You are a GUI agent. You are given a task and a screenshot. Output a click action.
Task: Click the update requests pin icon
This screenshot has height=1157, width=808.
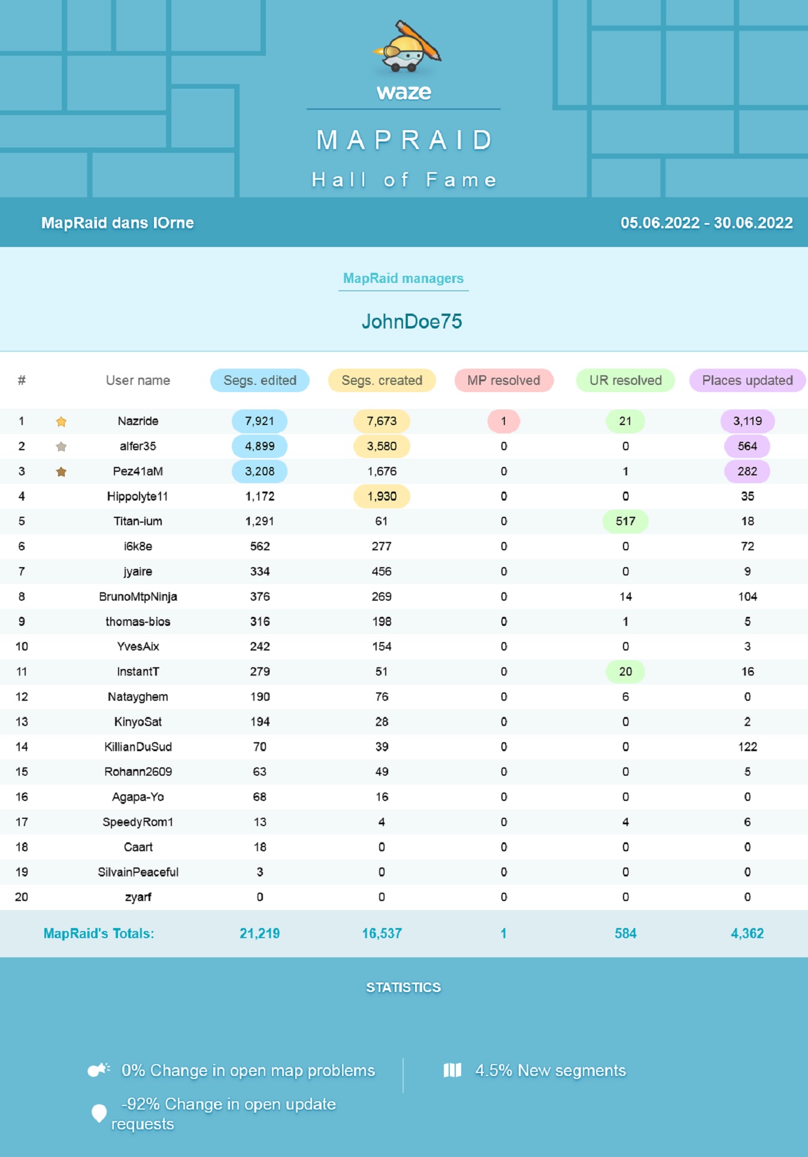click(x=99, y=1113)
